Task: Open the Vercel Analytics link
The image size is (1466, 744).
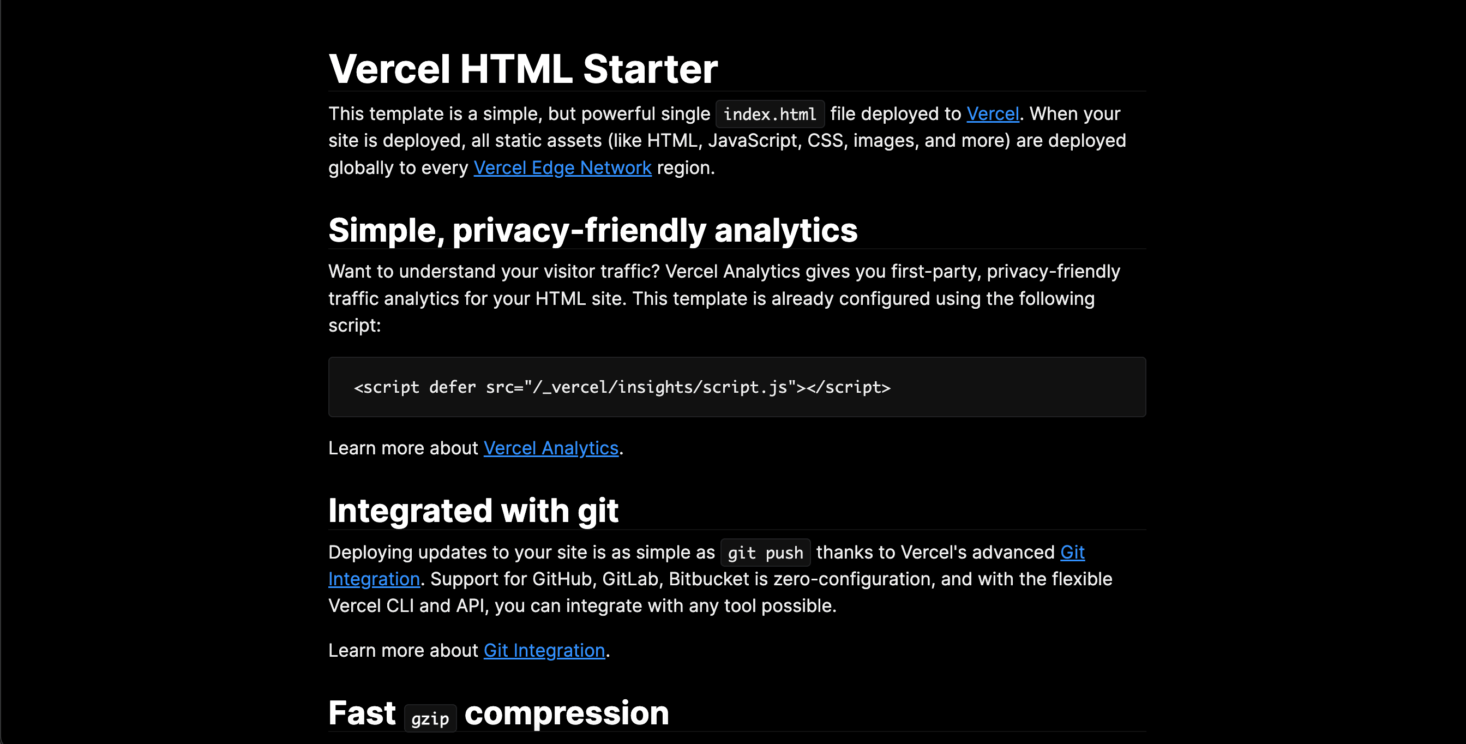Action: (x=550, y=448)
